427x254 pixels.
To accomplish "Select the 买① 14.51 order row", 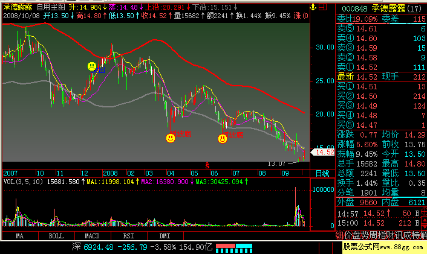I will [x=381, y=87].
